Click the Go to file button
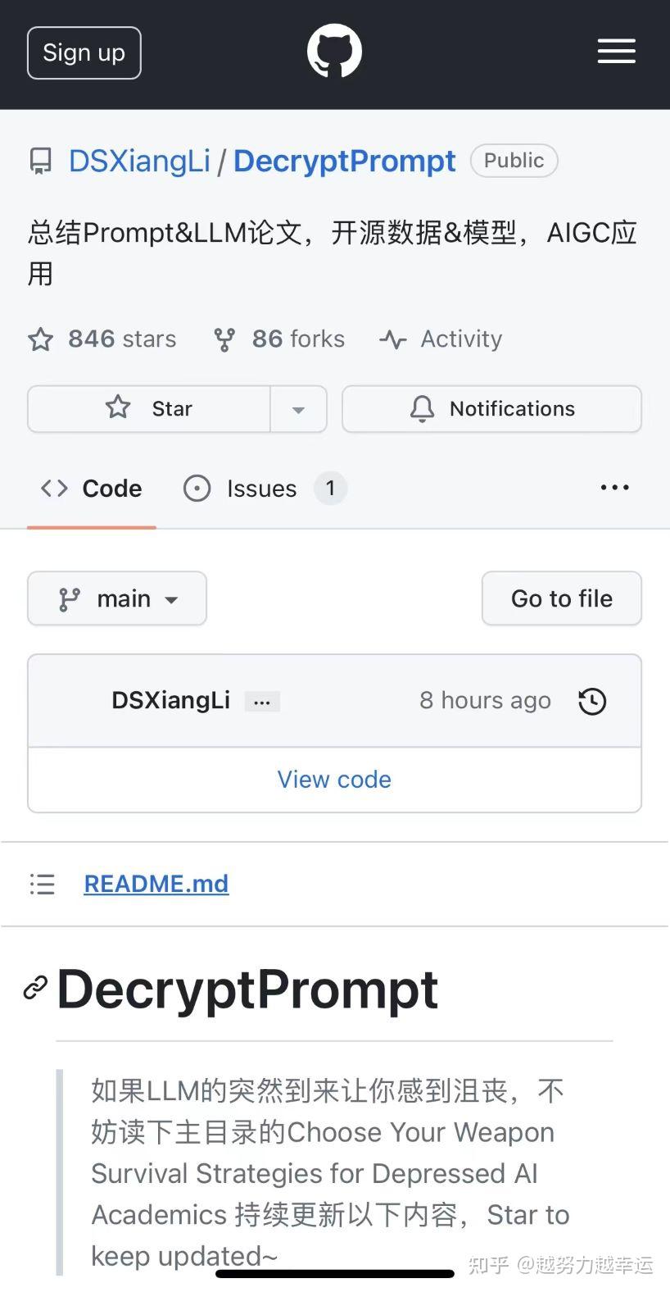Screen dimensions: 670x1292 coord(561,598)
